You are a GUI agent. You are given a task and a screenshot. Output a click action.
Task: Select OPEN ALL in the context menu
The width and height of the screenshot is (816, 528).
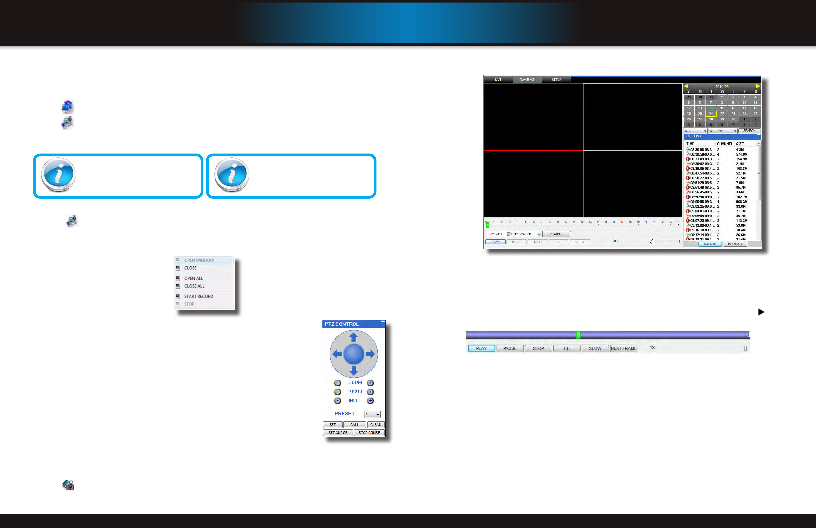click(193, 278)
